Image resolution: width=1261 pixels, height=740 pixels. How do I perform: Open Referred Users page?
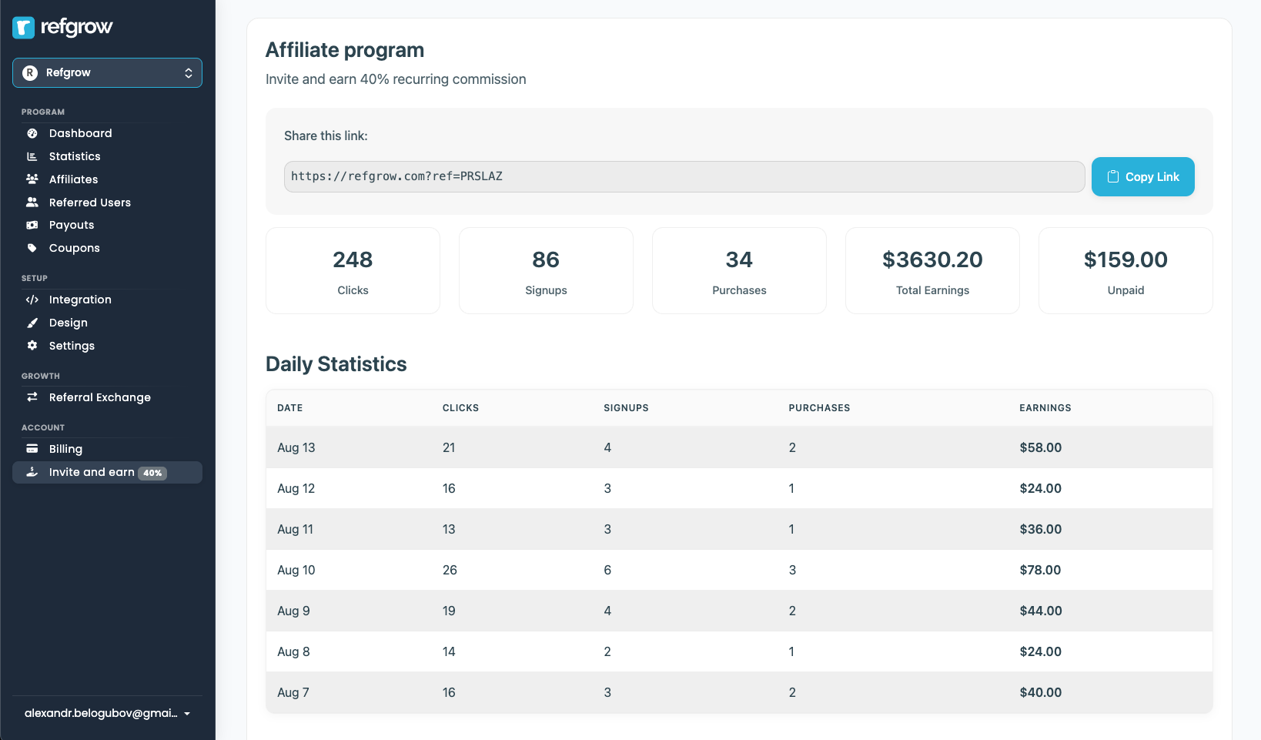(89, 203)
